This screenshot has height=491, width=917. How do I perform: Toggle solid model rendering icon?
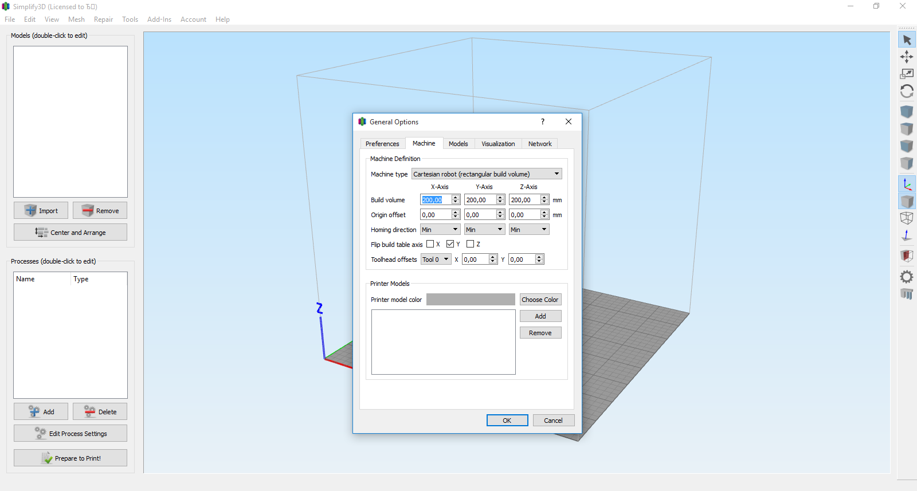907,201
